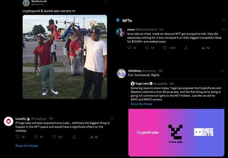228x158 pixels.
Task: Retweet Loopify's tweet
Action: click(36, 137)
